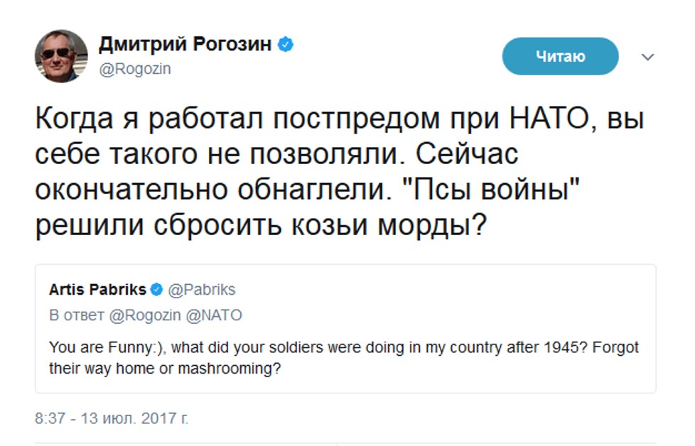Click the @Rogozin handle under author name

134,69
